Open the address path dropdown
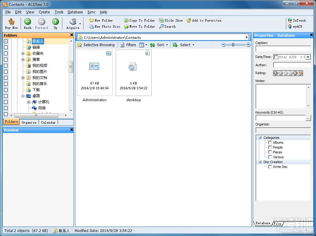Image resolution: width=316 pixels, height=236 pixels. coord(246,37)
